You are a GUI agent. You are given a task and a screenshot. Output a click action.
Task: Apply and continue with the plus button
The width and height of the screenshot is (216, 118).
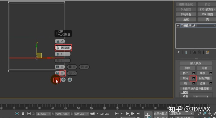point(63,80)
